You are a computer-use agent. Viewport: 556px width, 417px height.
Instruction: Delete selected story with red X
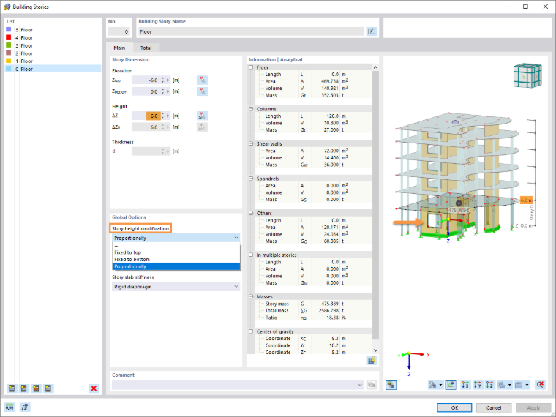[94, 388]
